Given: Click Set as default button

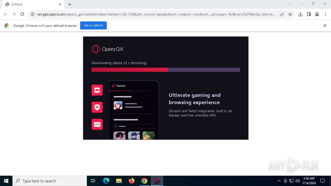Looking at the screenshot, I should [x=93, y=25].
